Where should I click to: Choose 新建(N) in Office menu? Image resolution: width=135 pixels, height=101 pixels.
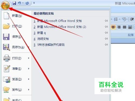16,16
